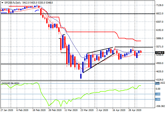
Task: Click the red stepped trailing line at 6192
Action: [x=90, y=32]
